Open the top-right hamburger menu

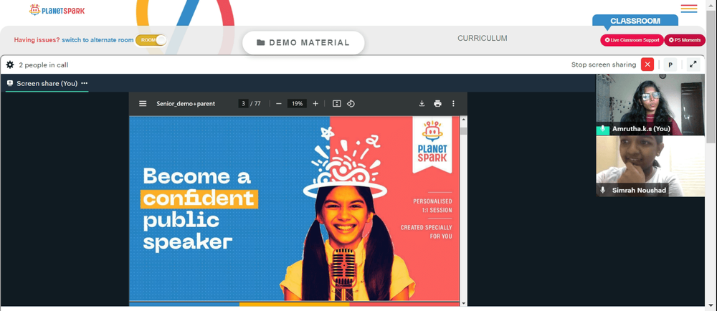pyautogui.click(x=688, y=9)
